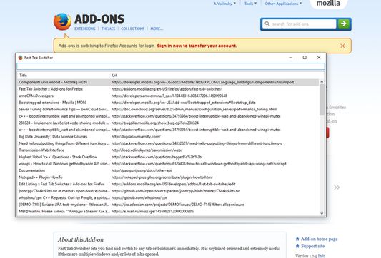Click the bigdatauniversity.com URL cell
The image size is (381, 258).
(136, 136)
